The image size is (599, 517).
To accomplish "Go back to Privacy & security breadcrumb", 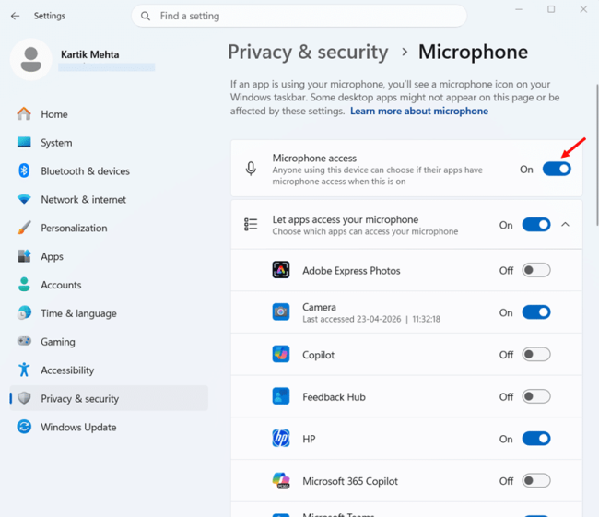I will coord(308,52).
